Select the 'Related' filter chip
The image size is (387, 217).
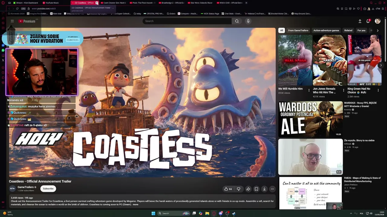pyautogui.click(x=348, y=30)
